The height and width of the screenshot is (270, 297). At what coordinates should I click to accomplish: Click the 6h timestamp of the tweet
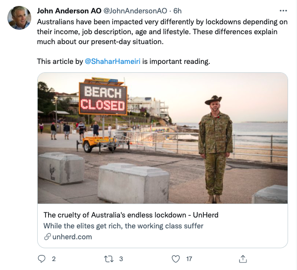pyautogui.click(x=178, y=11)
